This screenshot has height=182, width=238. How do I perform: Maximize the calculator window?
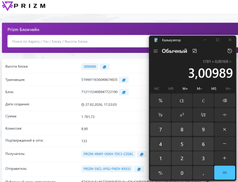click(218, 40)
